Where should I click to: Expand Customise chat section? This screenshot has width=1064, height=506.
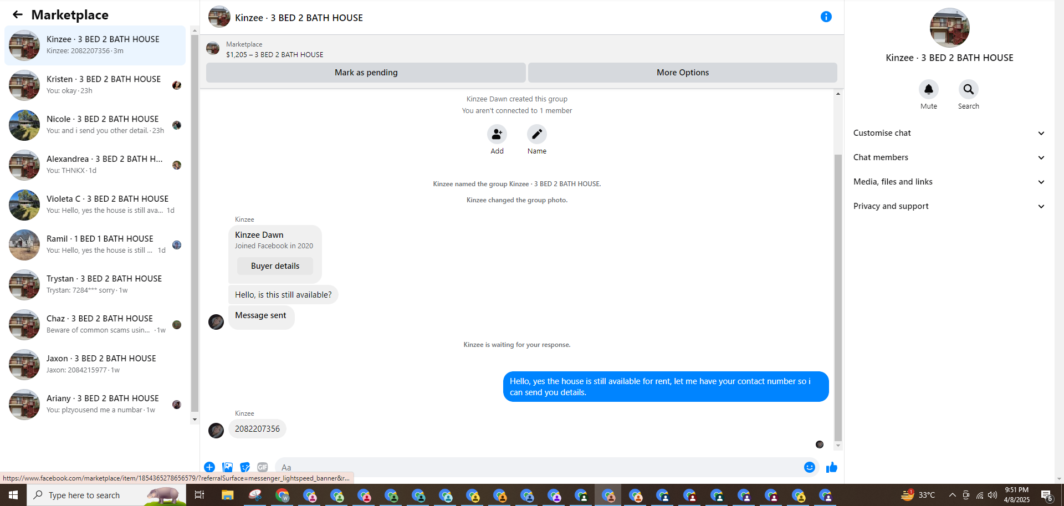pyautogui.click(x=949, y=133)
